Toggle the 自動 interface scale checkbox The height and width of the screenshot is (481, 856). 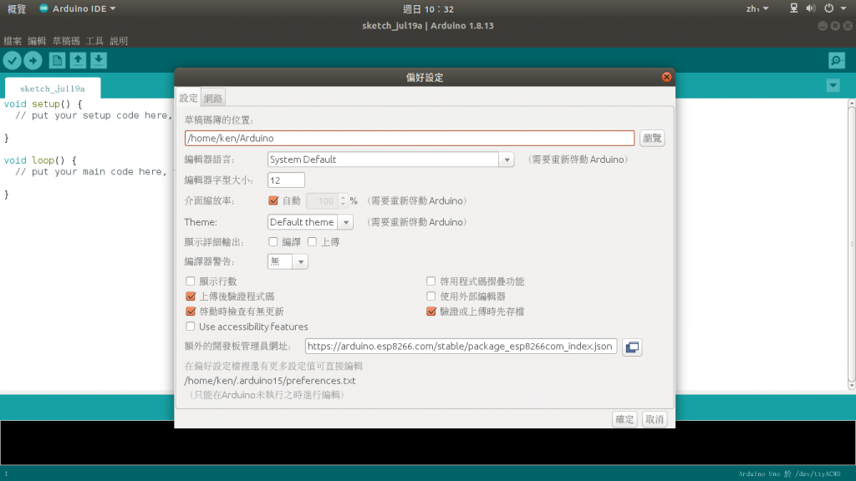click(x=273, y=200)
